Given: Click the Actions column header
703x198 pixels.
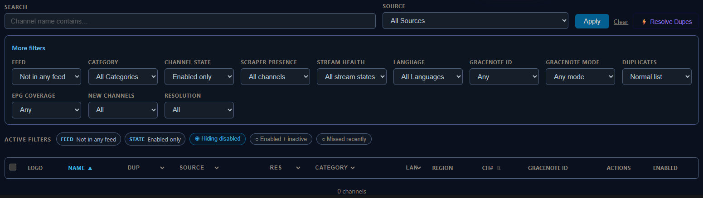Looking at the screenshot, I should (x=619, y=168).
